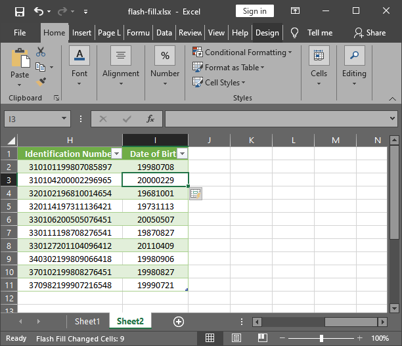Open Conditional Formatting menu
Image resolution: width=402 pixels, height=346 pixels.
[242, 53]
